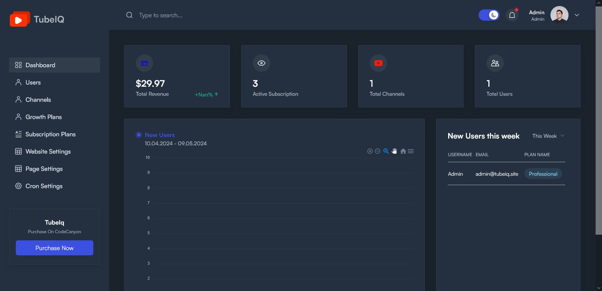
Task: Open the This Week period dropdown
Action: tap(548, 136)
